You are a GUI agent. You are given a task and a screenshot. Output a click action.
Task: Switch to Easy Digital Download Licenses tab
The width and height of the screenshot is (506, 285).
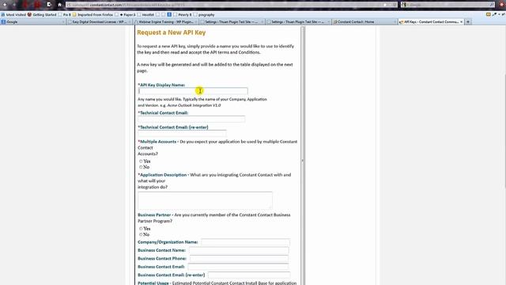pyautogui.click(x=99, y=21)
